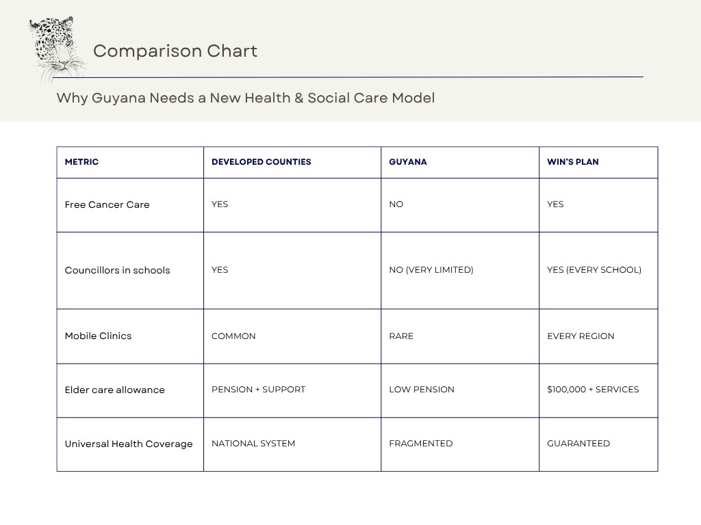701x525 pixels.
Task: Click the jaguar logo illustration
Action: click(58, 48)
